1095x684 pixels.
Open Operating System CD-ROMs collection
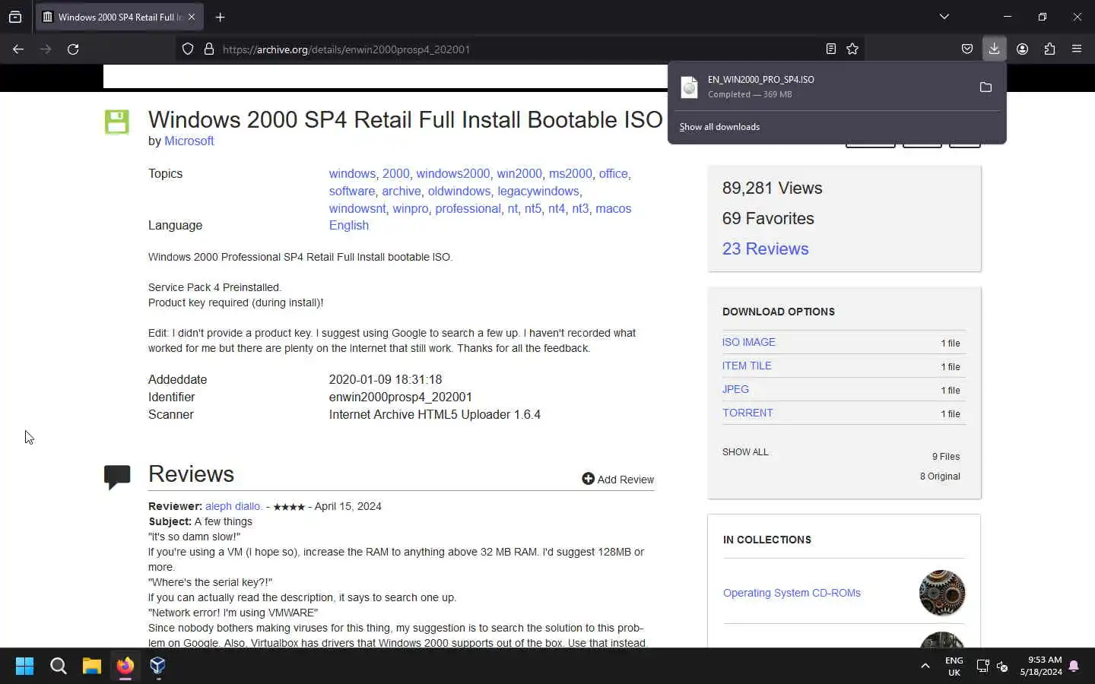792,594
